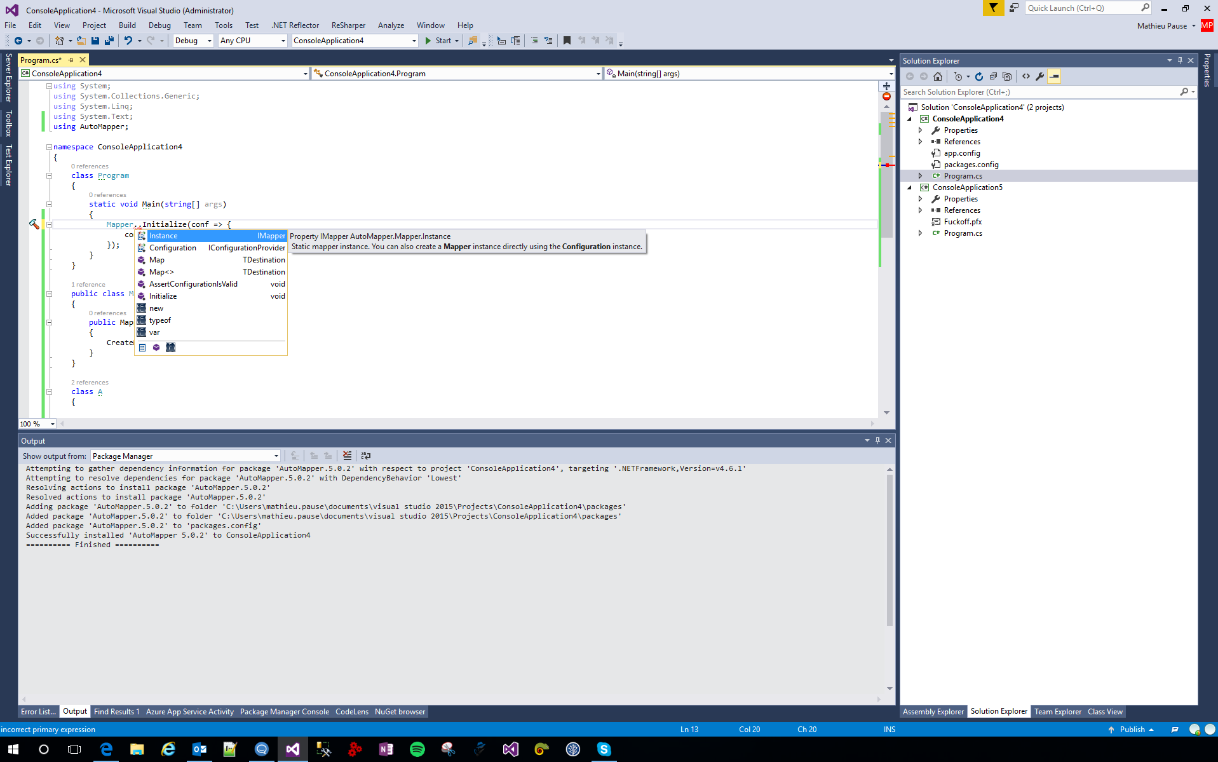This screenshot has height=762, width=1218.
Task: Switch to the Team Explorer tab
Action: tap(1057, 712)
